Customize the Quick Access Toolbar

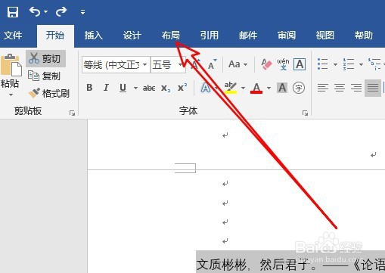pos(82,12)
